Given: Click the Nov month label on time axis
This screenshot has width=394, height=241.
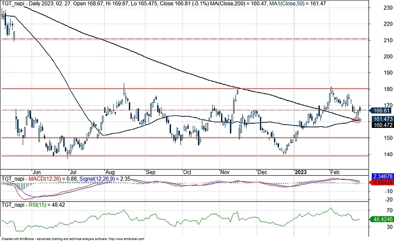Looking at the screenshot, I should point(225,172).
